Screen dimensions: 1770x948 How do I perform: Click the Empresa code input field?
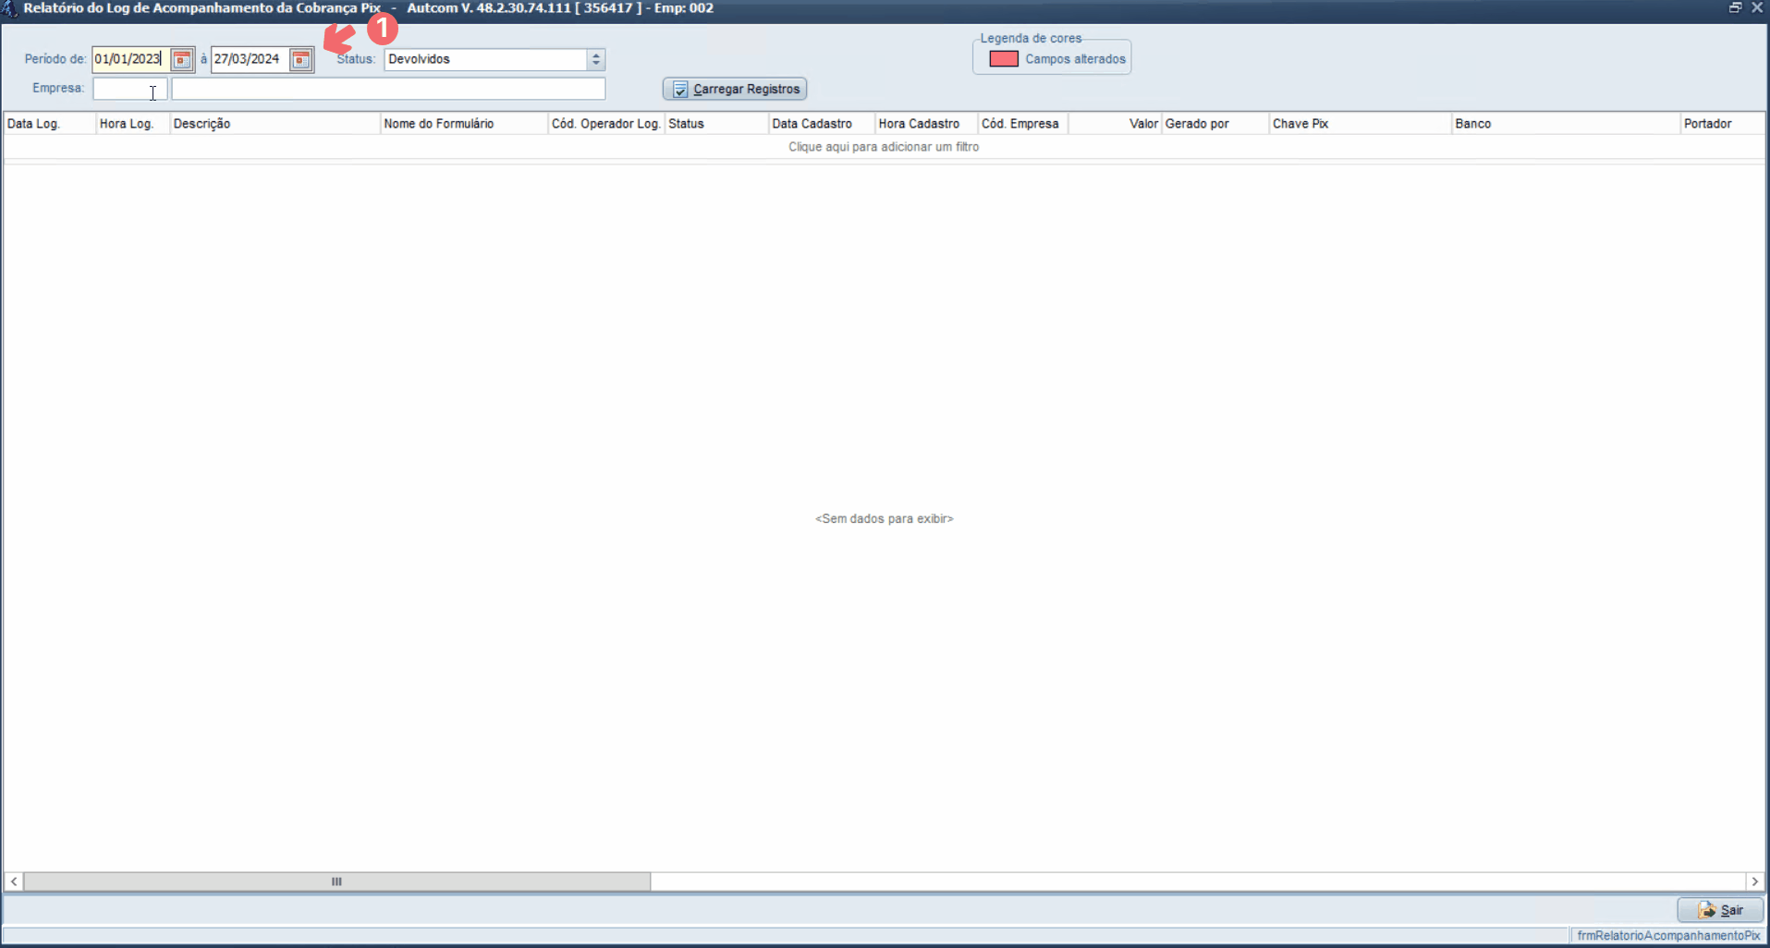point(129,89)
